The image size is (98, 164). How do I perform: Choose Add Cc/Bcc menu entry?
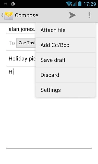click(65, 45)
